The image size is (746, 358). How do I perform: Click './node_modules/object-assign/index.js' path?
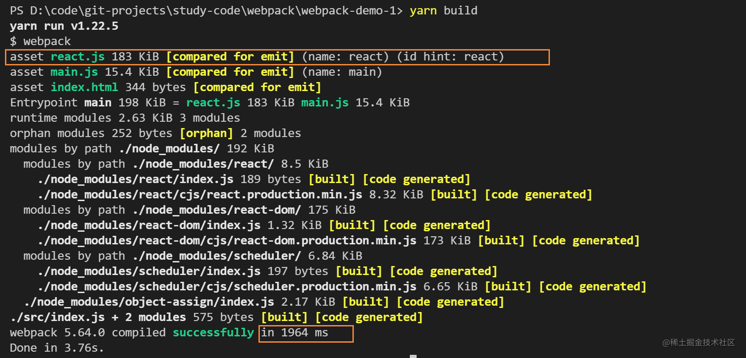tap(149, 302)
